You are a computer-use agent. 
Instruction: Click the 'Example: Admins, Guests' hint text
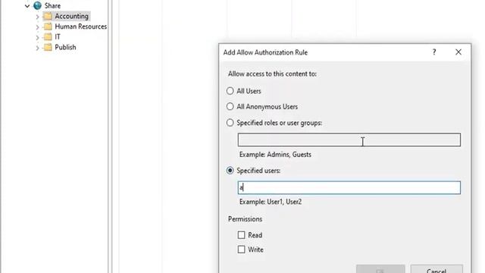pos(275,155)
